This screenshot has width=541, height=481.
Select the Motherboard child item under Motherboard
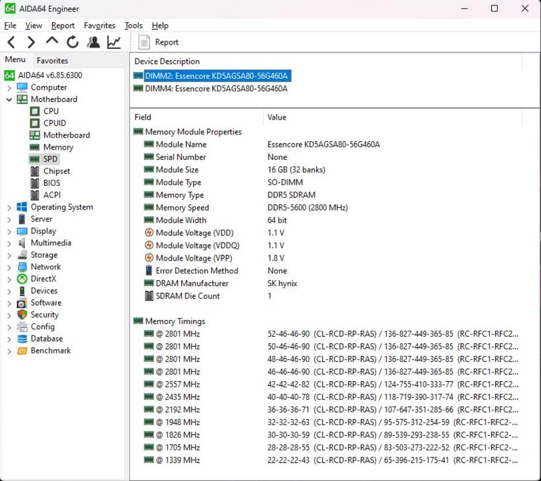[66, 135]
